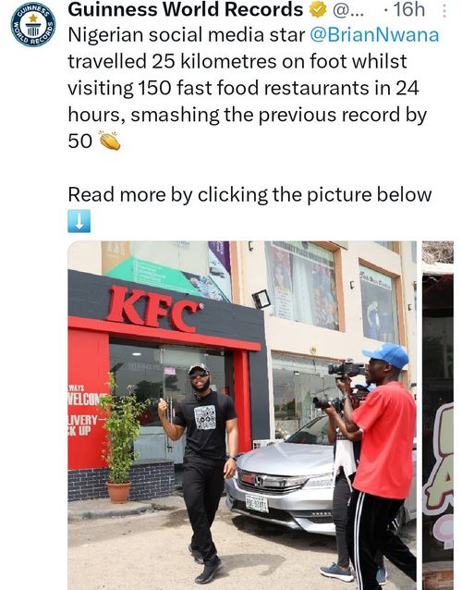
Task: Click the video camera held by cameraman
Action: point(346,369)
